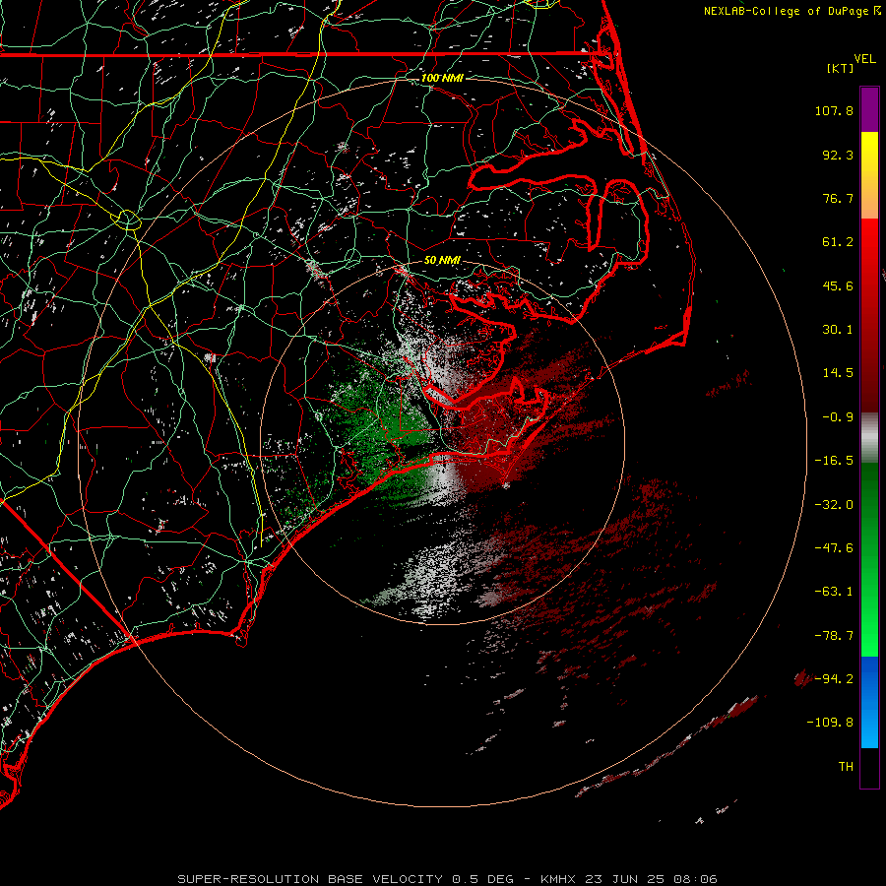
Task: Click the 92.3 scale value
Action: click(838, 155)
